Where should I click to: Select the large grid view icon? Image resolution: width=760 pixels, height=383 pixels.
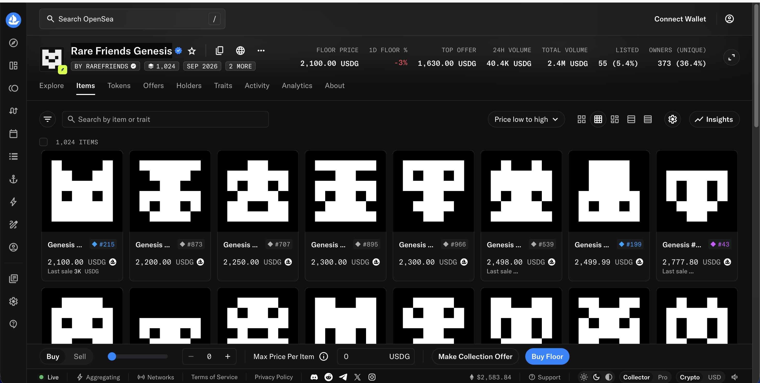(581, 119)
